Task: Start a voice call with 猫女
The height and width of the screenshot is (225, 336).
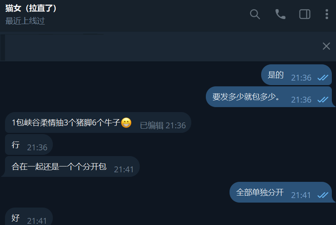Action: (280, 15)
